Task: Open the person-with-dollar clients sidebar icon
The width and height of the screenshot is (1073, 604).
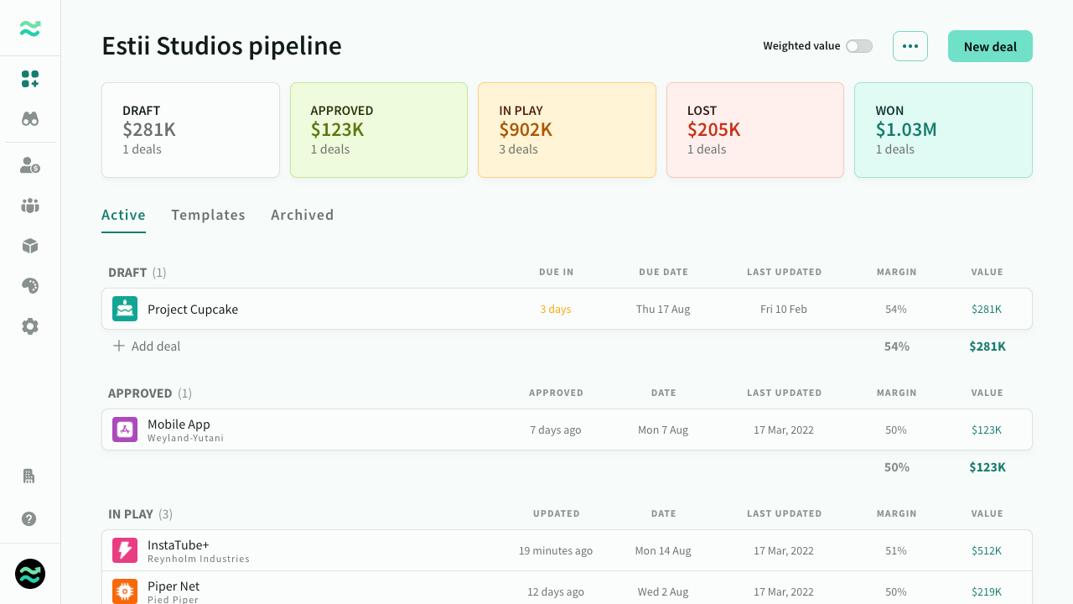Action: (x=30, y=165)
